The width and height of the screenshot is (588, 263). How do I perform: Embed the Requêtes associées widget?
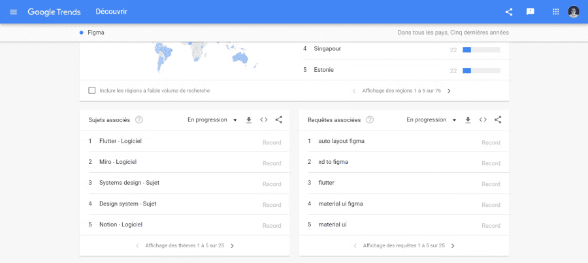tap(483, 120)
